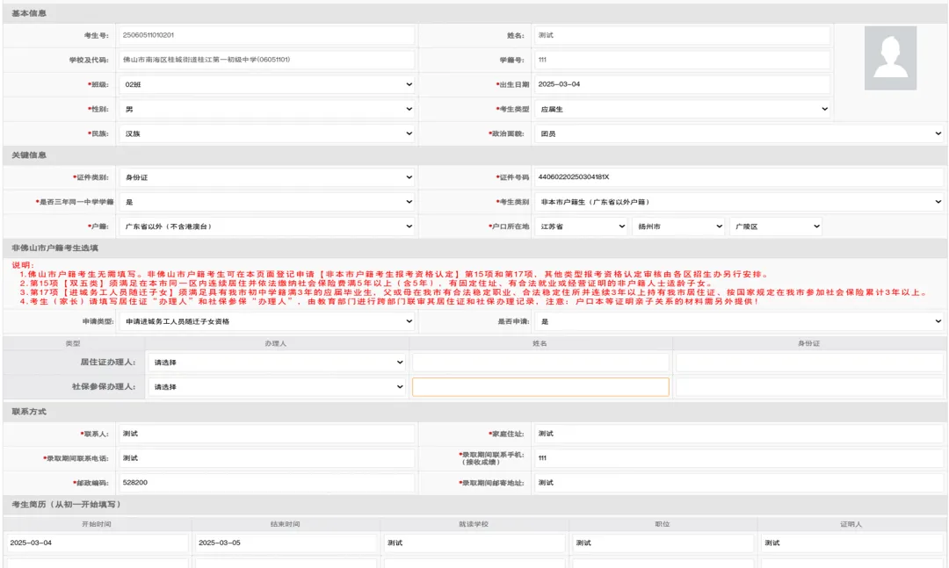Open the 证件类别 dropdown showing 身份证
The height and width of the screenshot is (568, 949).
point(267,177)
